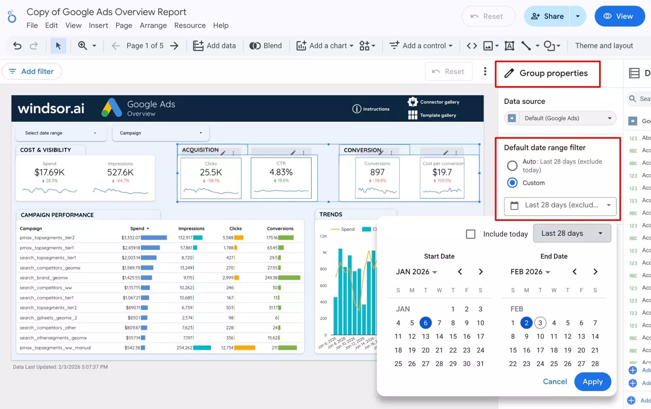Select Auto Last 28 days radio option
The width and height of the screenshot is (651, 409).
(x=512, y=165)
